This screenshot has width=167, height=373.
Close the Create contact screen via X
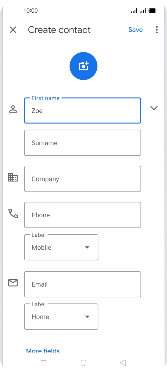13,30
